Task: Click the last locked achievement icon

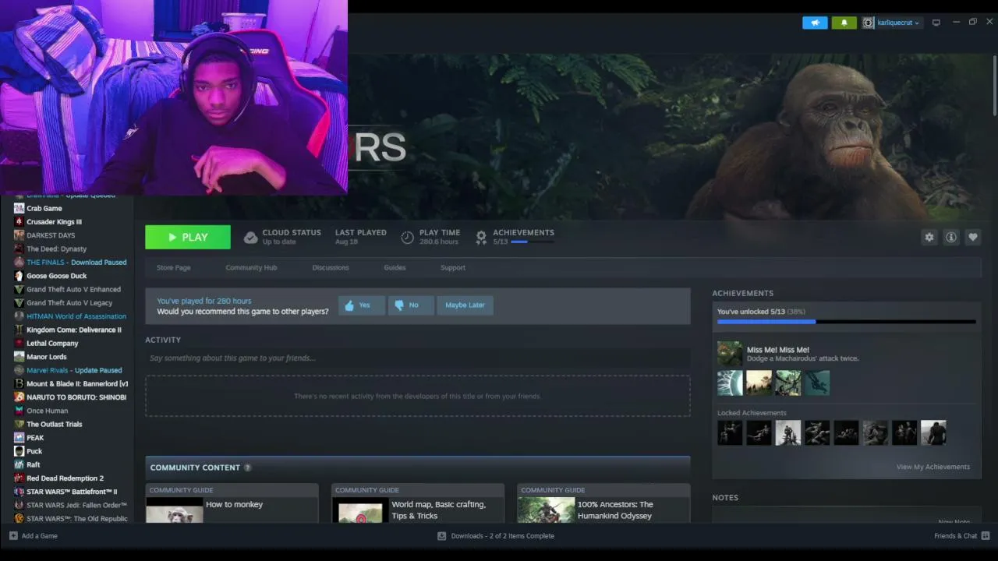Action: point(933,433)
